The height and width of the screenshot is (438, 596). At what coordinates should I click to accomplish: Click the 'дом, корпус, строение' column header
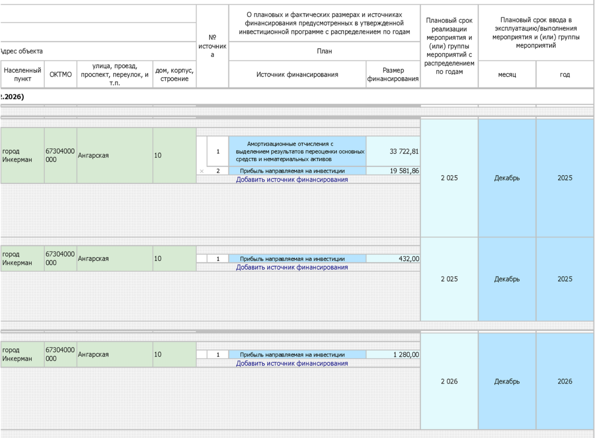click(x=174, y=74)
